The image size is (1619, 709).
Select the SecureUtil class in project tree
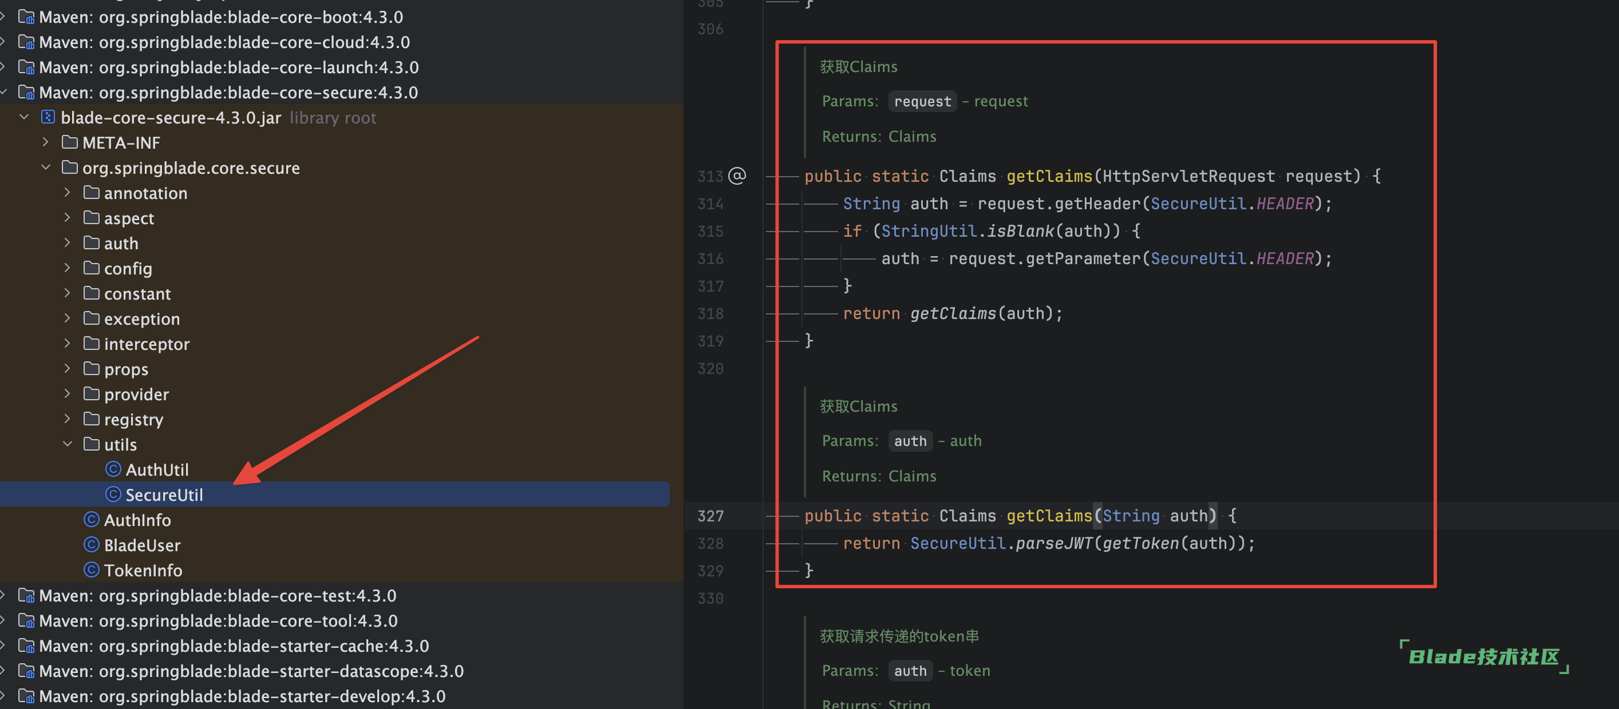point(334,495)
